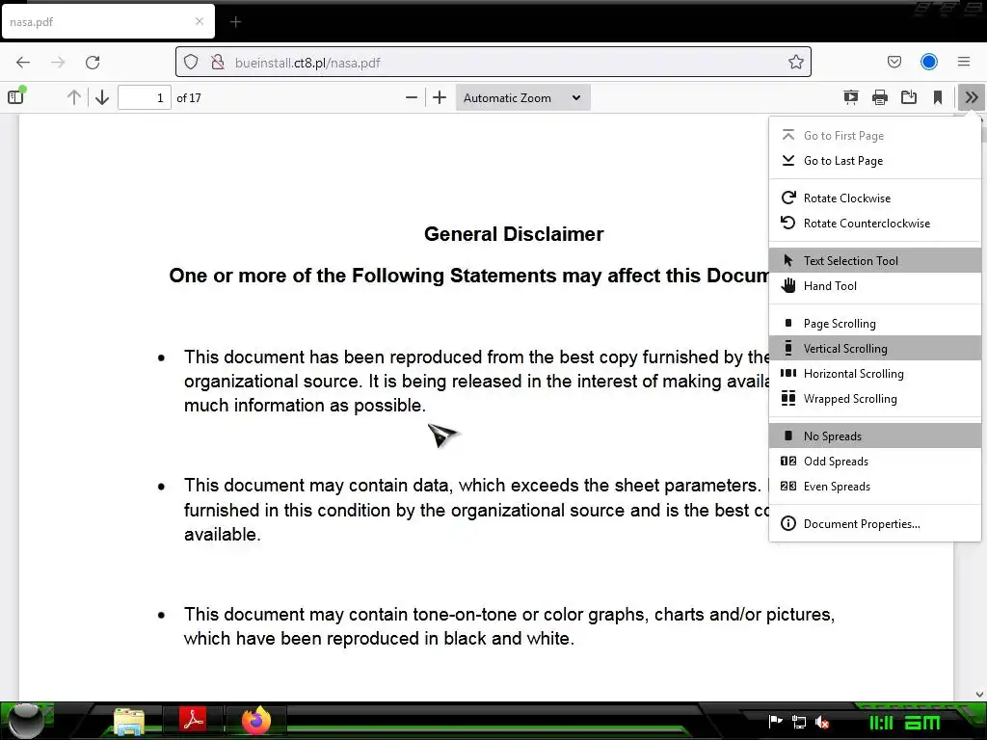Image resolution: width=987 pixels, height=740 pixels.
Task: Click the Firefox taskbar icon
Action: coord(256,720)
